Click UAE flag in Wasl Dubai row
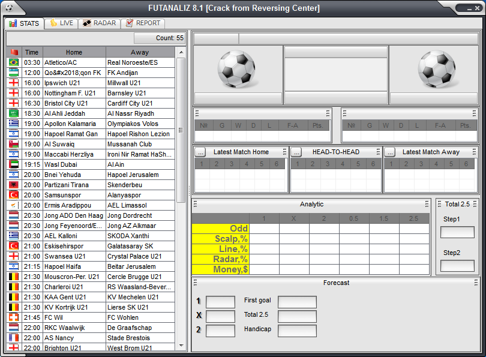 [x=14, y=164]
